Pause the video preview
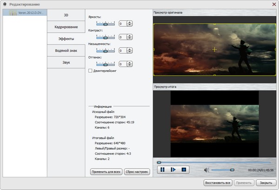This screenshot has width=279, height=190. tap(163, 170)
